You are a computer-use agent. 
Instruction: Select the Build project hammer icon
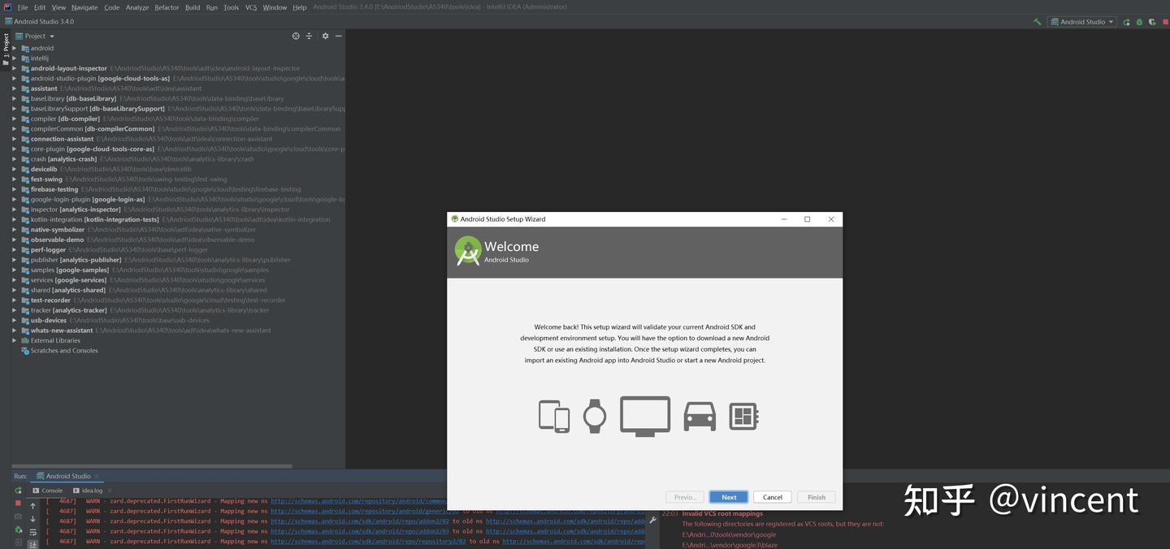tap(1038, 22)
